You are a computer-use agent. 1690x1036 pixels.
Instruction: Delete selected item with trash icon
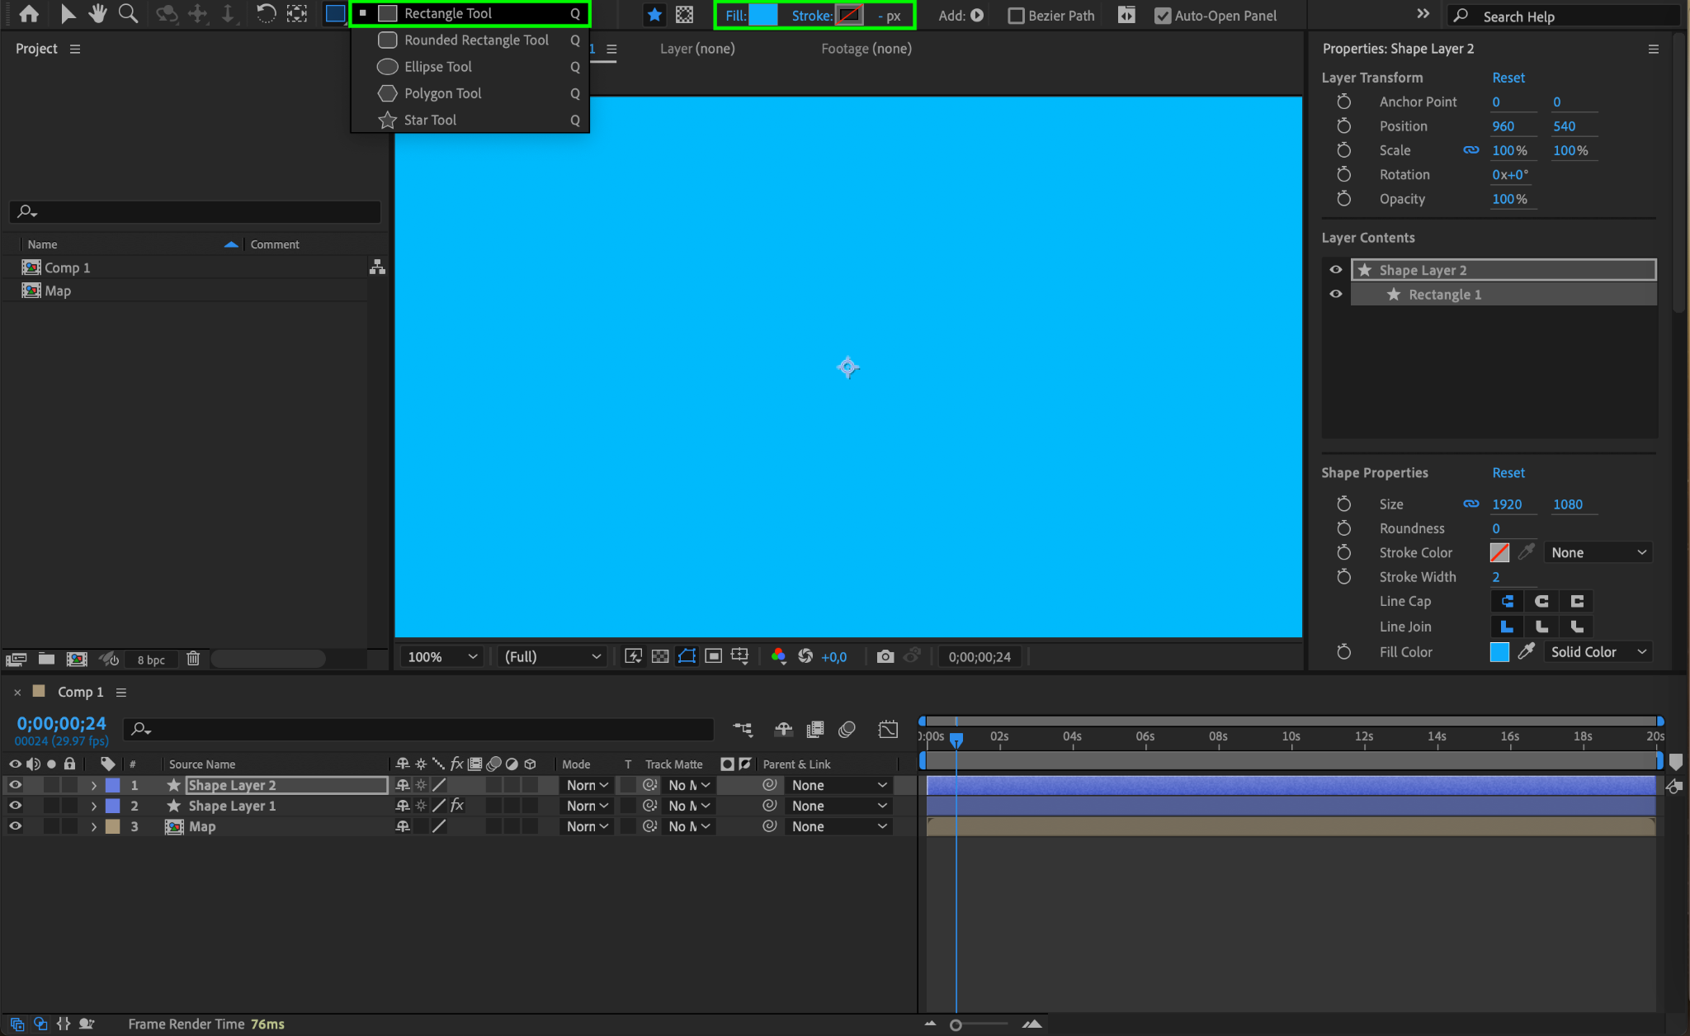click(x=193, y=659)
